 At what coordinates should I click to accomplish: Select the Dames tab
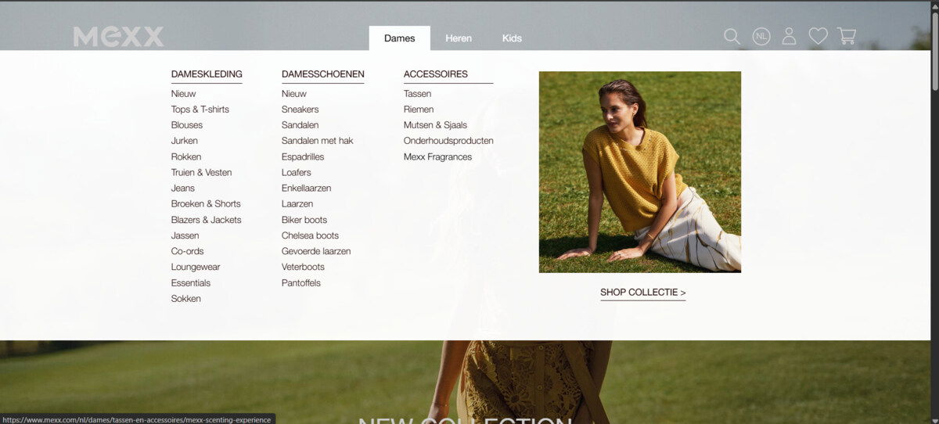pos(399,38)
